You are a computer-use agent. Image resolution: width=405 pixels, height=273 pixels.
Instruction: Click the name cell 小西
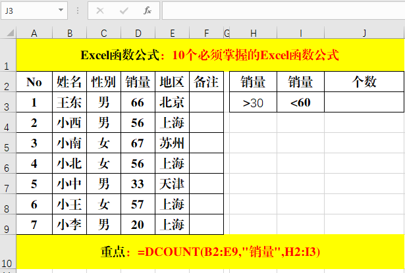pyautogui.click(x=70, y=122)
